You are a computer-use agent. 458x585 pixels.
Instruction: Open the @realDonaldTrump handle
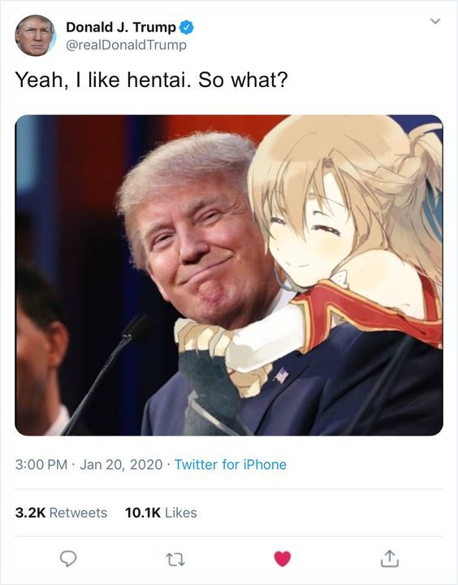pos(126,45)
